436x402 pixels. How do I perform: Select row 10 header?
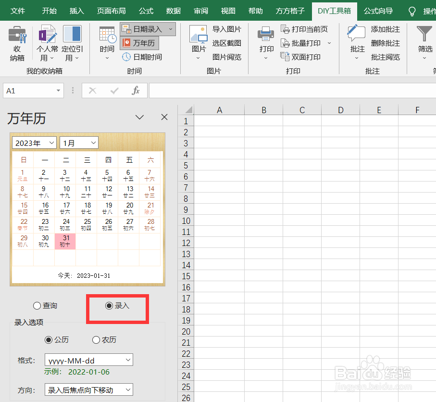[186, 221]
